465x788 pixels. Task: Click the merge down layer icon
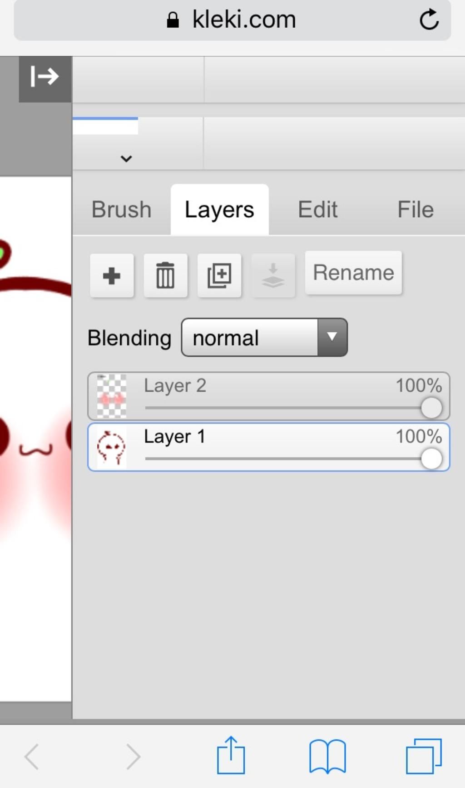click(273, 275)
